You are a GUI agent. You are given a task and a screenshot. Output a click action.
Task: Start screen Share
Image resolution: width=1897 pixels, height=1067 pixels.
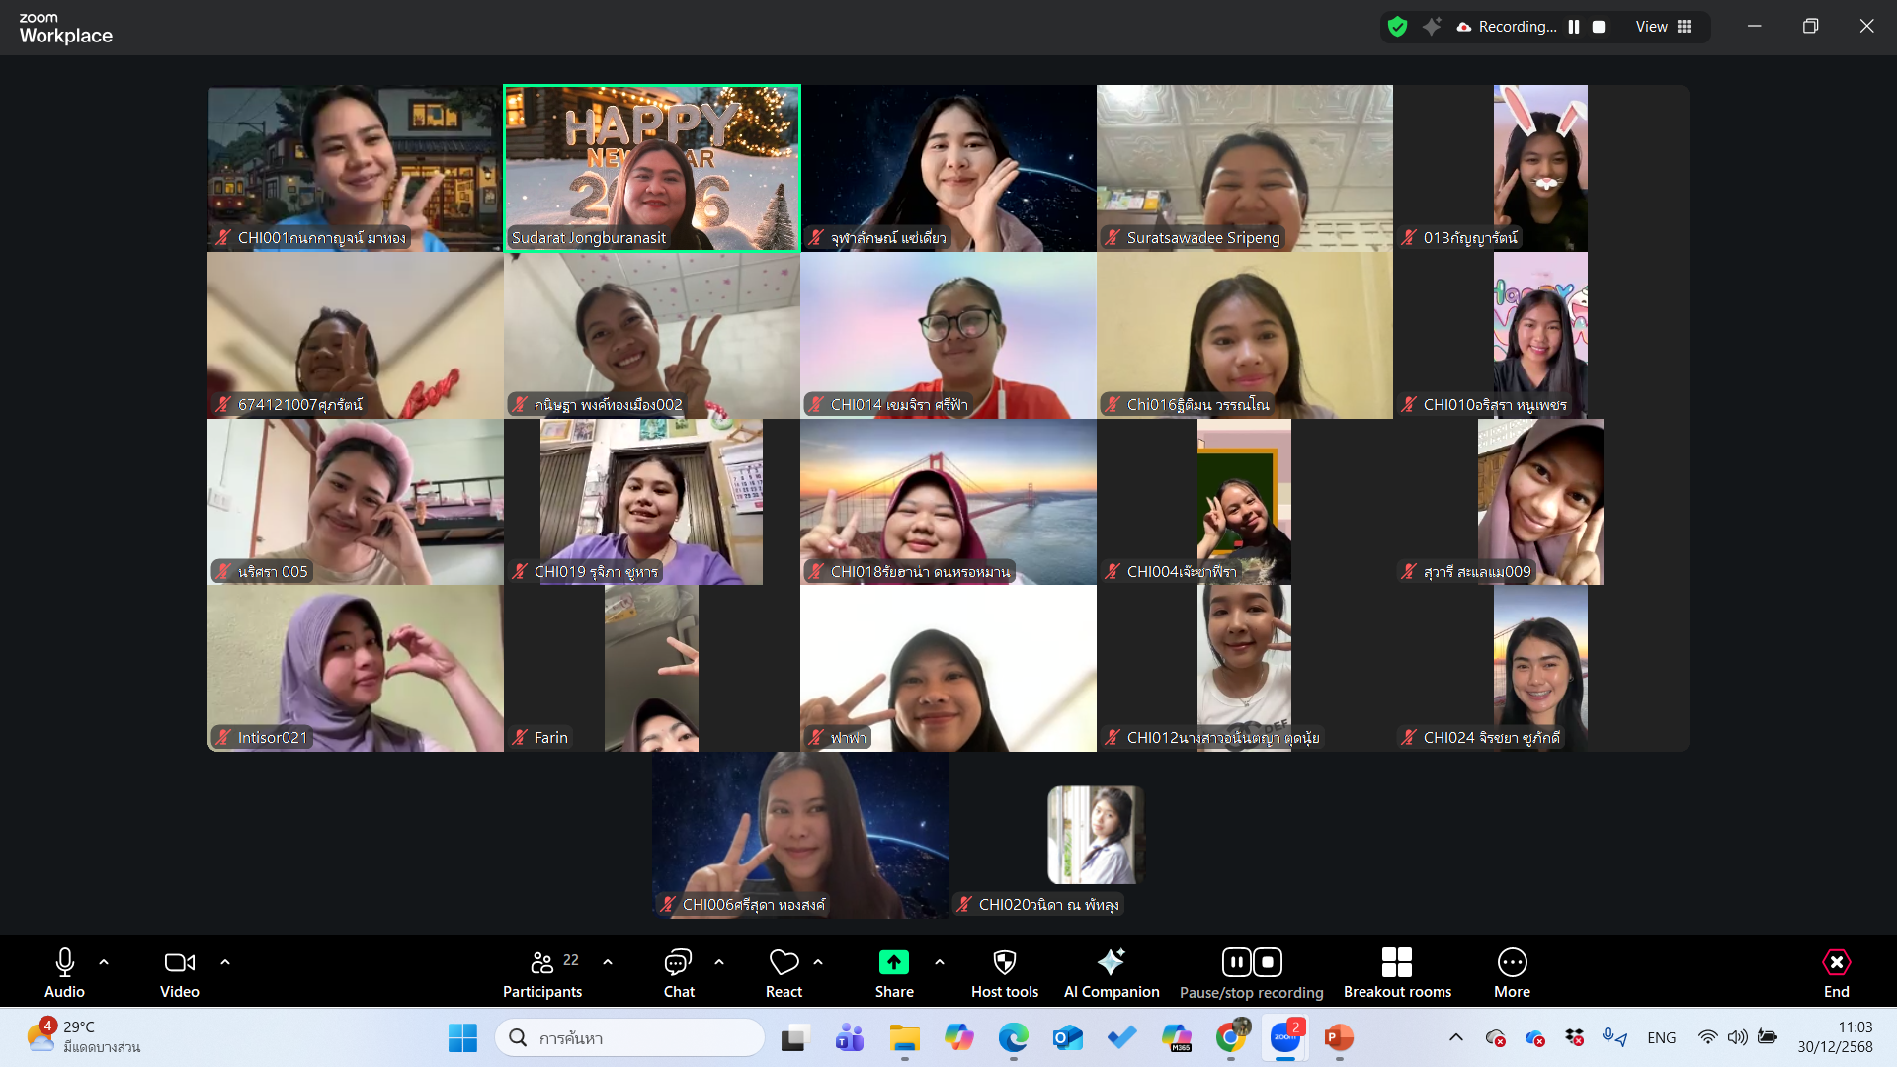tap(893, 973)
